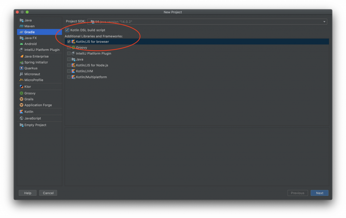Screen dimensions: 346x218
Task: Click the Help button
Action: point(28,193)
